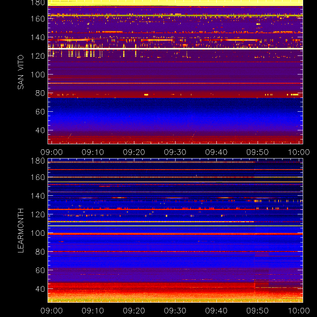Image resolution: width=317 pixels, height=317 pixels.
Task: Pick the 100 frequency label on San Vito axis
Action: point(38,74)
